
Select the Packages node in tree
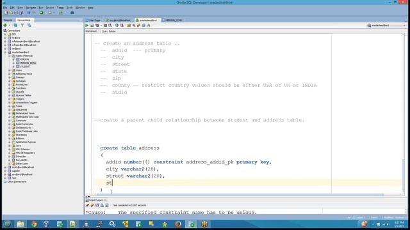(20, 81)
